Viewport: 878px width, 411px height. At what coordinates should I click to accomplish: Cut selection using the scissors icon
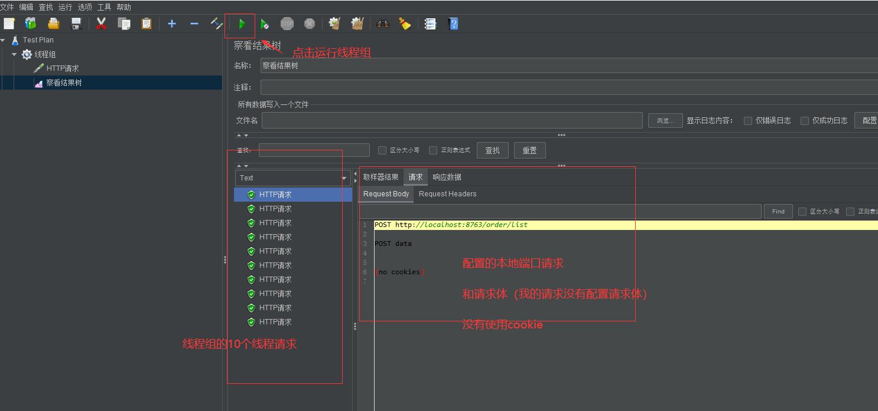101,24
